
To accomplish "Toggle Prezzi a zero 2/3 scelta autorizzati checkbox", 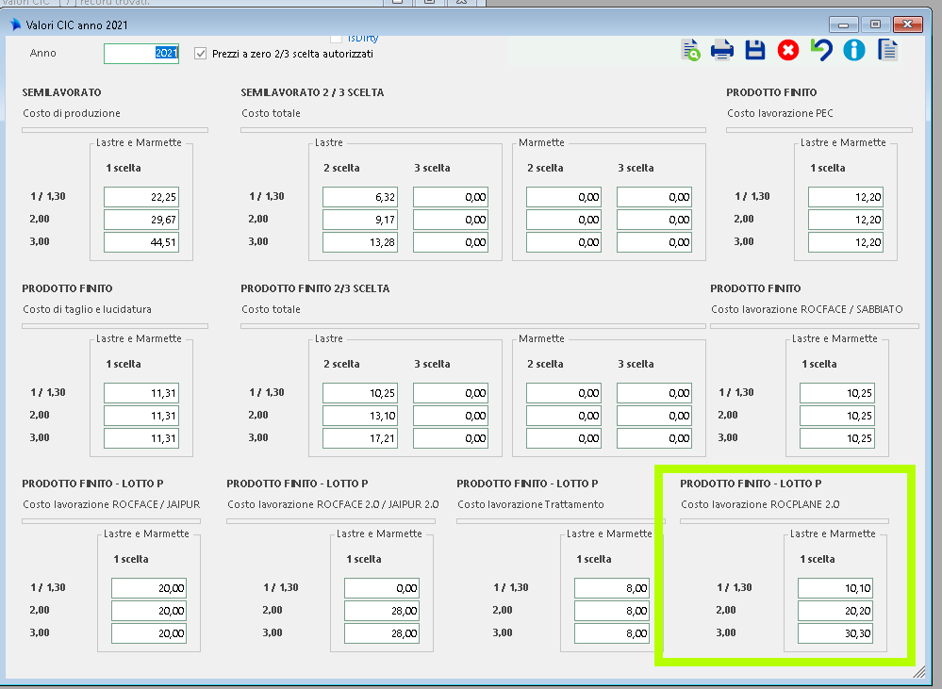I will (201, 54).
